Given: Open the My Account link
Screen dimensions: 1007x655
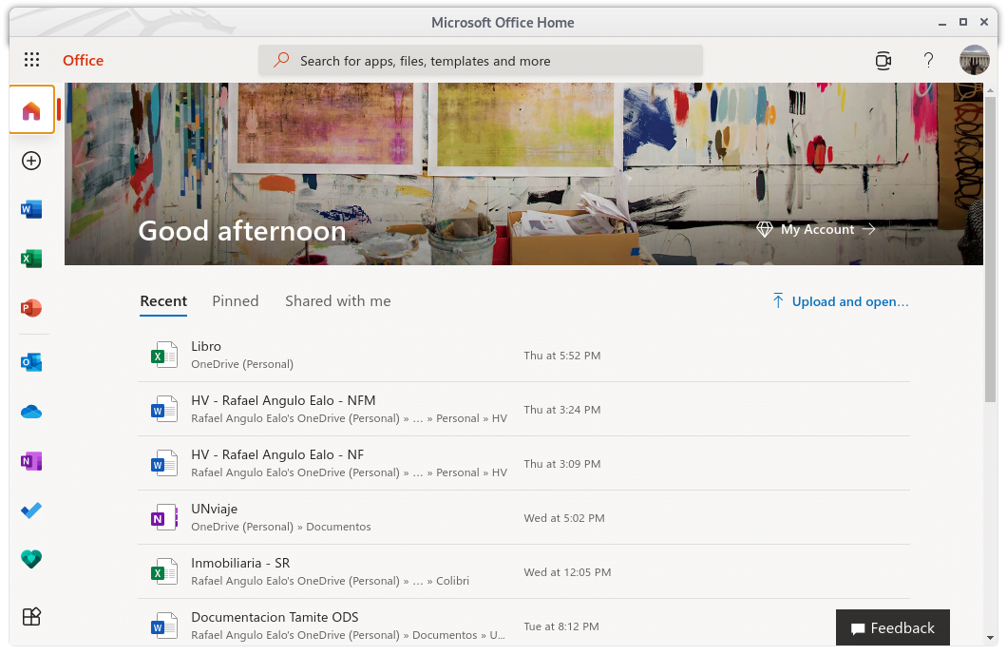Looking at the screenshot, I should [x=817, y=229].
